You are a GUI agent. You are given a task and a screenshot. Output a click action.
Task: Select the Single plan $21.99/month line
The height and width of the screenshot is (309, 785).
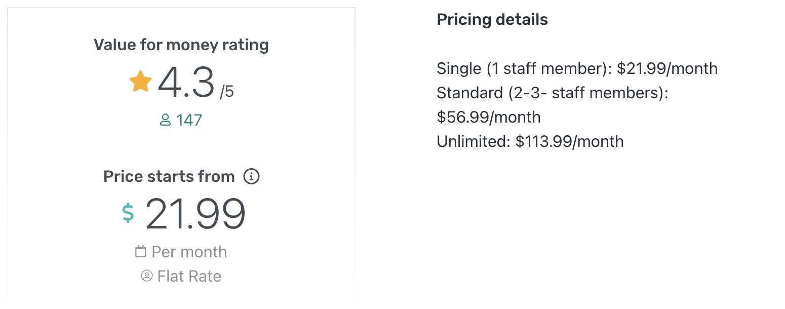click(577, 68)
